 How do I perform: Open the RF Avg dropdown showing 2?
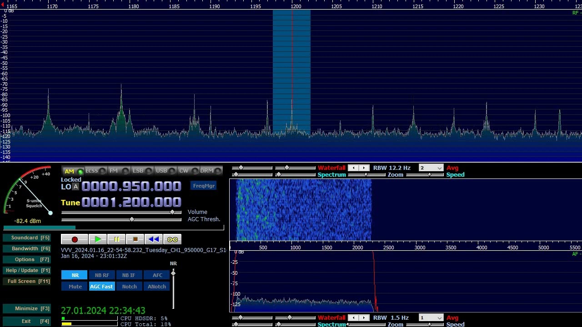tap(431, 168)
